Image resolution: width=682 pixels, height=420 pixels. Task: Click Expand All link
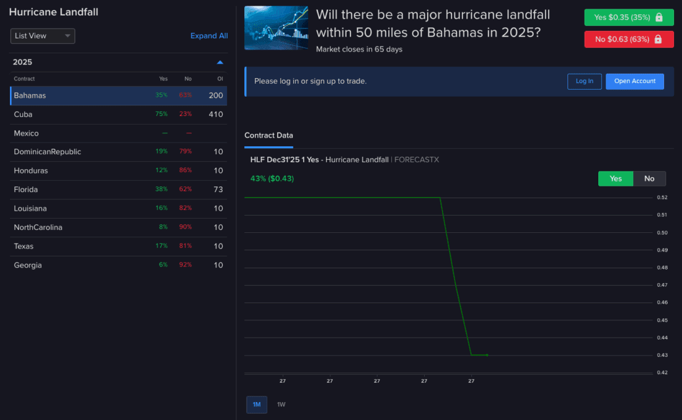pos(209,36)
